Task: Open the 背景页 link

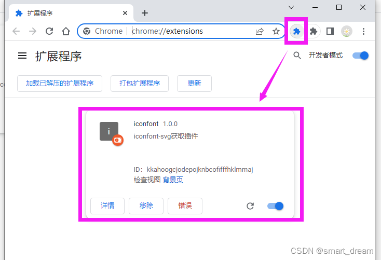Action: click(x=173, y=180)
